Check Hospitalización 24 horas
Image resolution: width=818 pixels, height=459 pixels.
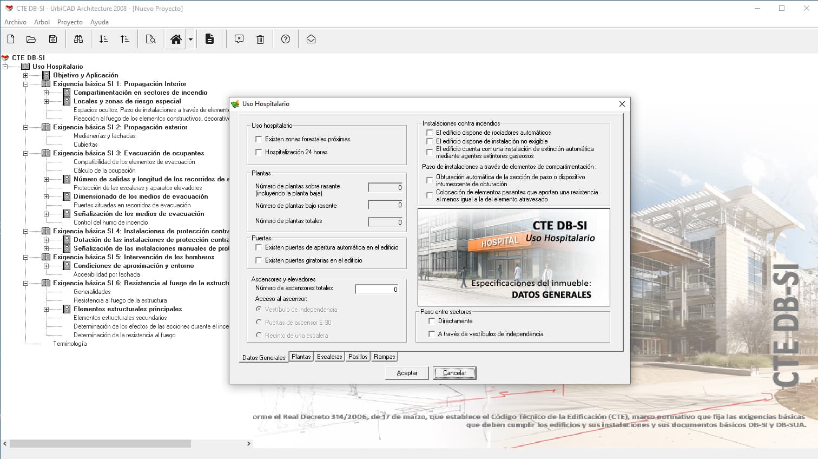pyautogui.click(x=259, y=152)
